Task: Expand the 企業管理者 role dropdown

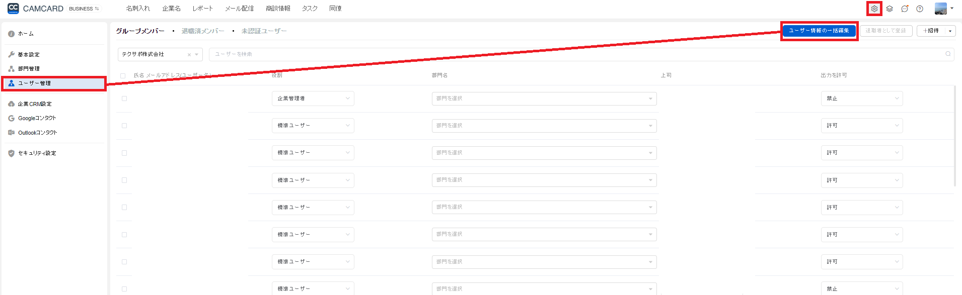Action: click(x=313, y=99)
